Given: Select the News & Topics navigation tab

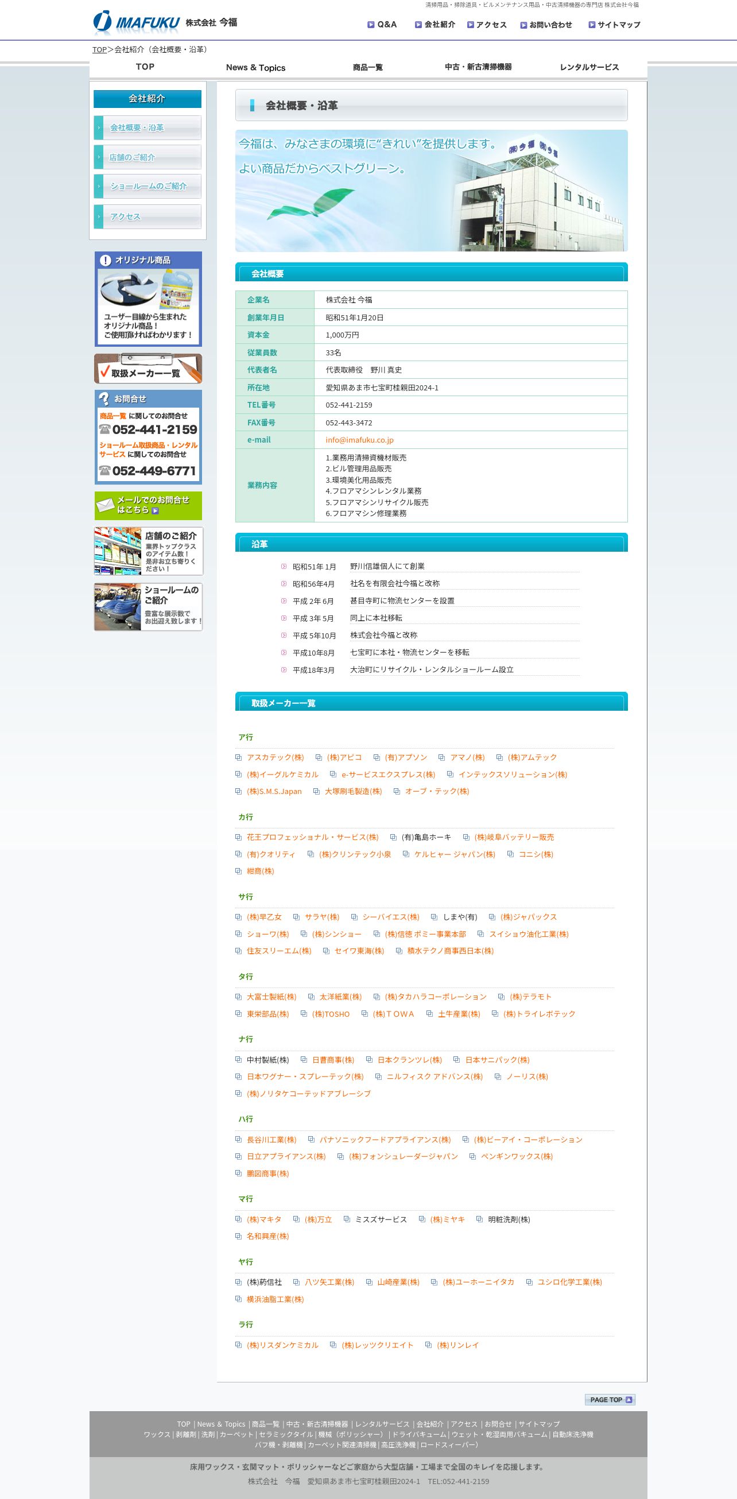Looking at the screenshot, I should click(256, 68).
